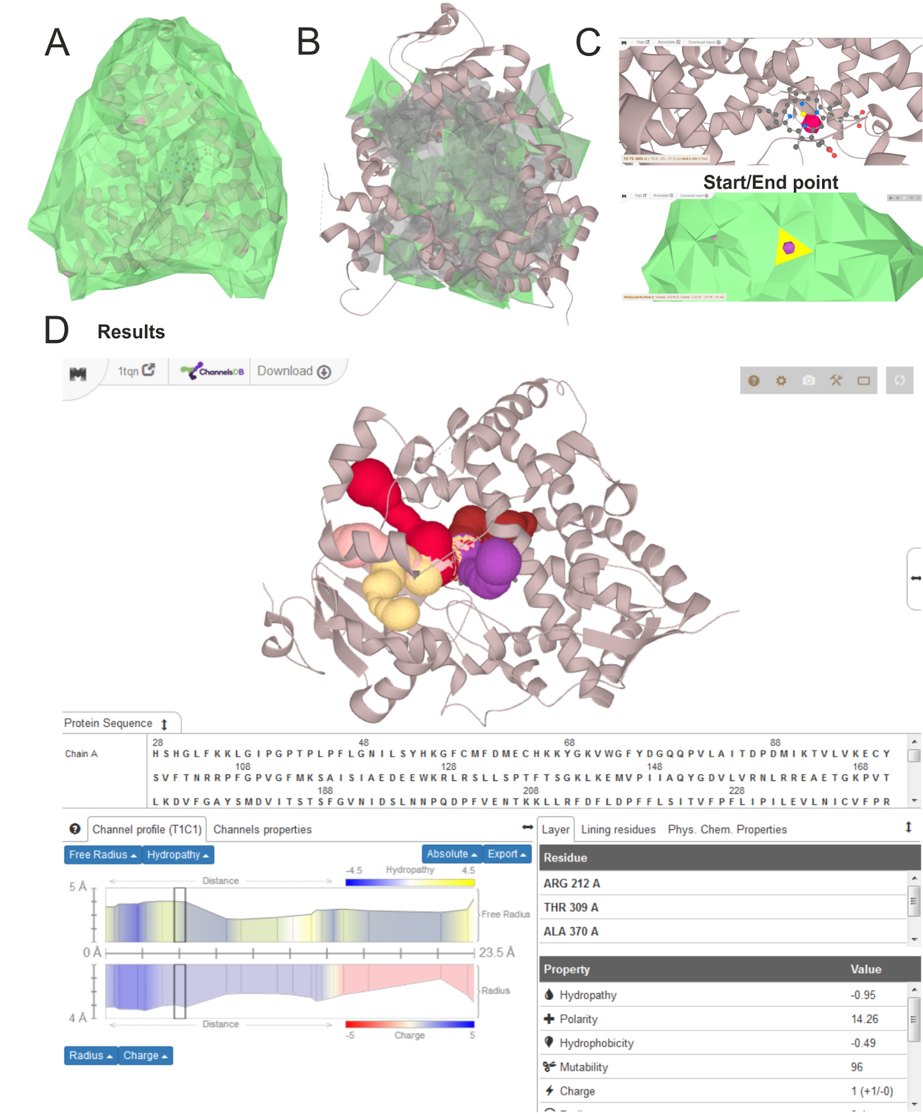Toggle horizontal resize arrow of profile panel
Viewport: 923px width, 1114px height.
click(x=527, y=828)
